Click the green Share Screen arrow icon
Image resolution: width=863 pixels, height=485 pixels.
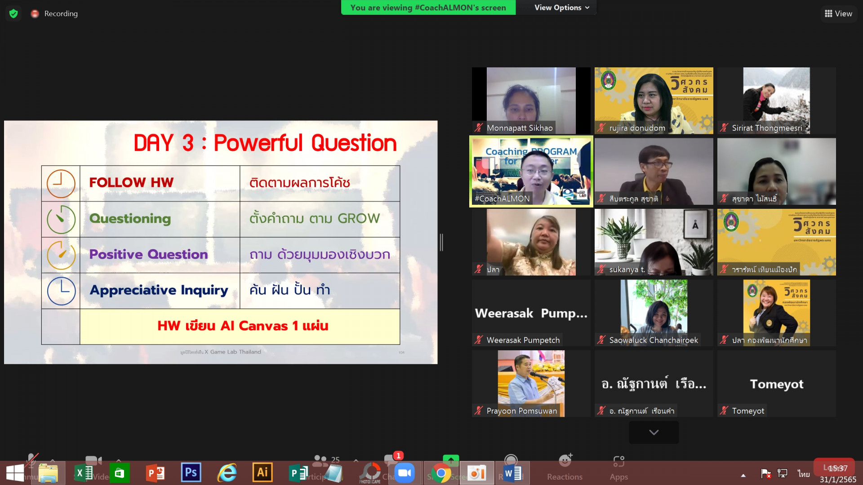[451, 460]
